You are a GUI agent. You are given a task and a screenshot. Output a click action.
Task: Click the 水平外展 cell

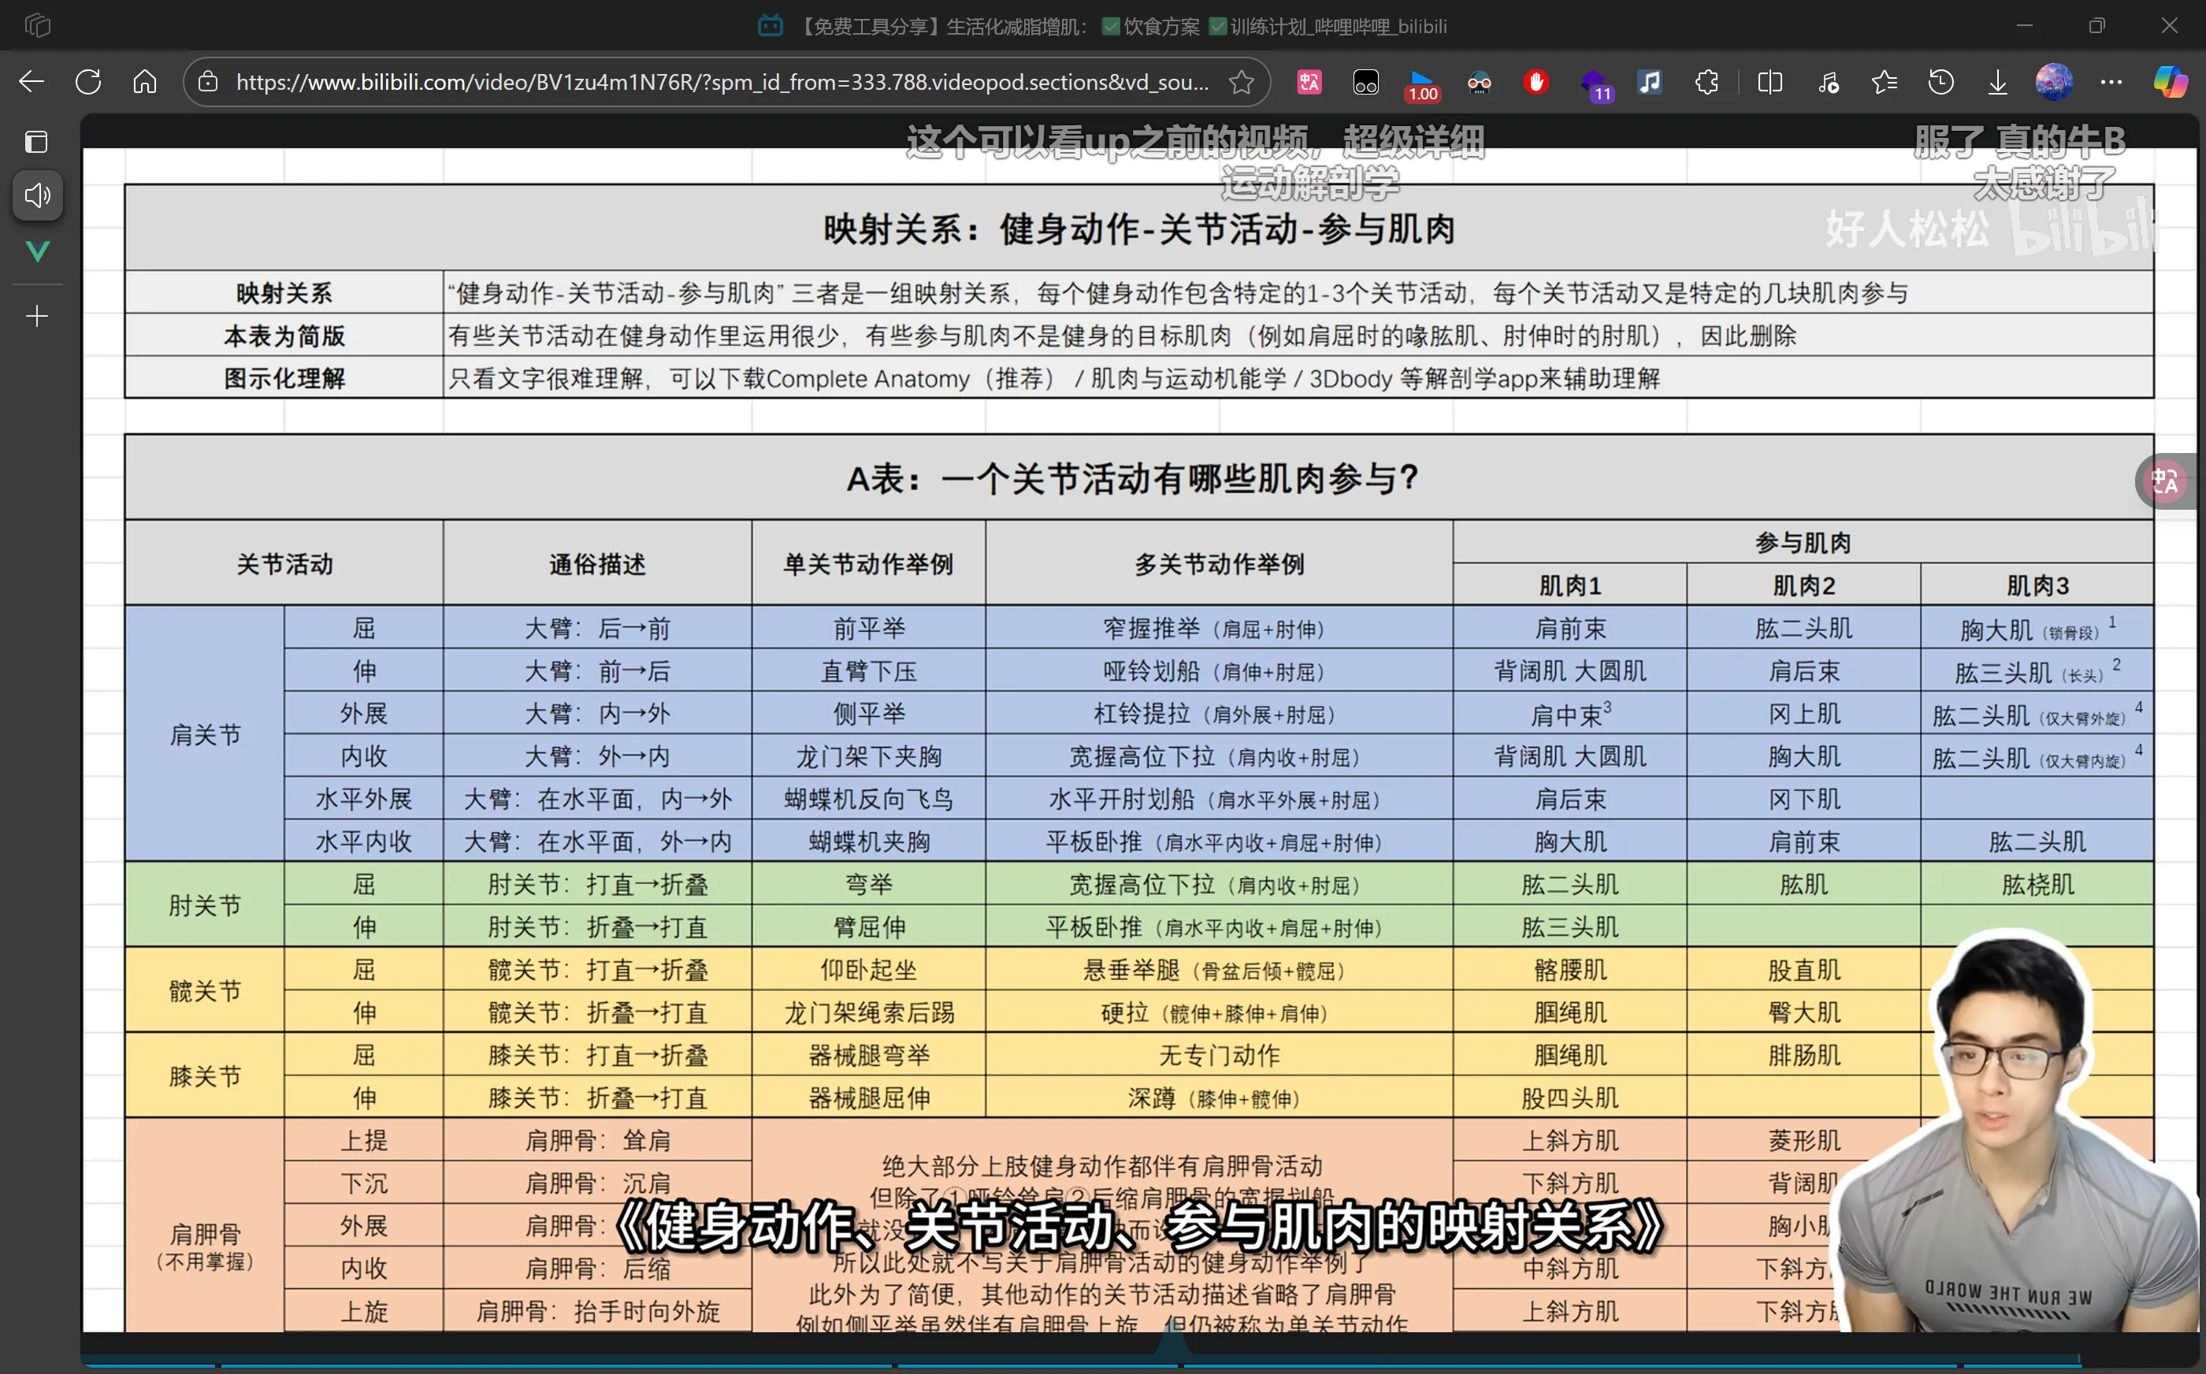(363, 799)
